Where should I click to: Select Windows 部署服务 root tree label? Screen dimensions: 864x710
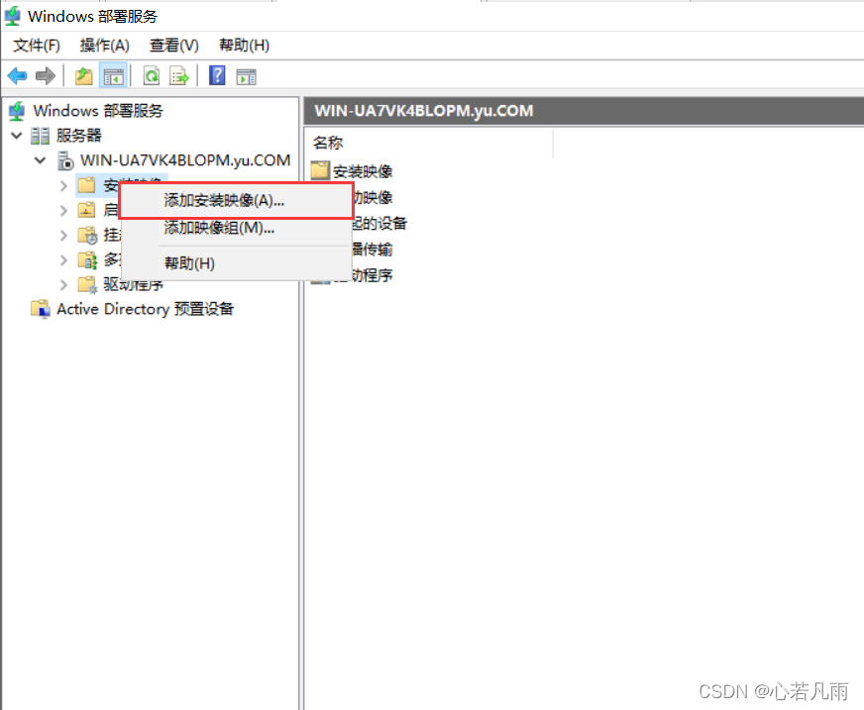(x=98, y=111)
